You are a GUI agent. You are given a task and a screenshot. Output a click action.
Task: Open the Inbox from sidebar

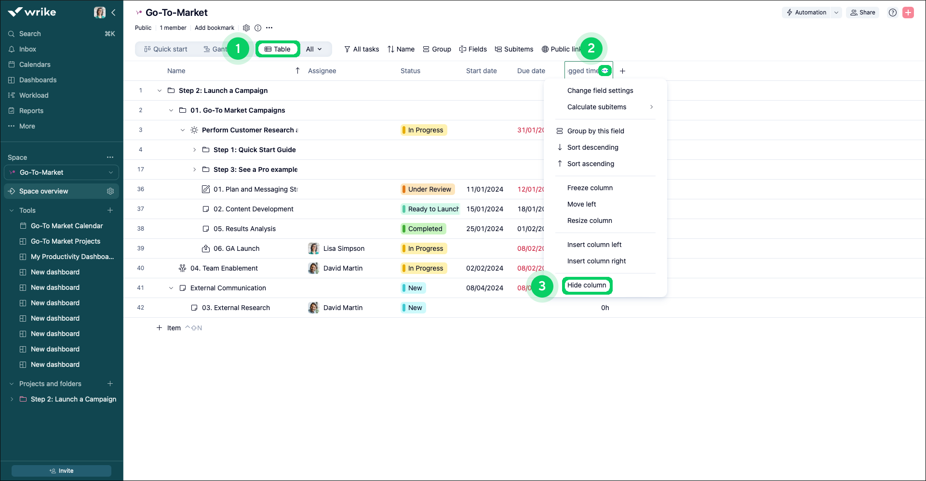pos(27,49)
